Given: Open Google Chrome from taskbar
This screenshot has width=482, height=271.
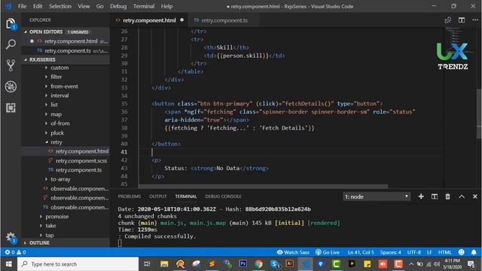Looking at the screenshot, I should click(258, 264).
